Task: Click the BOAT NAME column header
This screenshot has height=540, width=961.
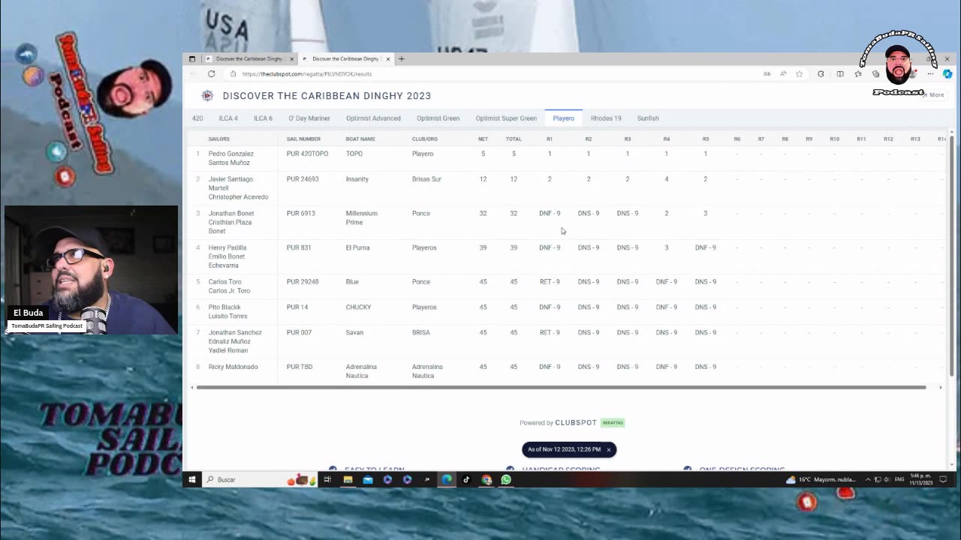Action: click(360, 139)
